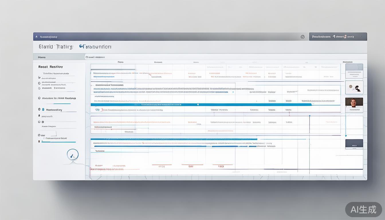The width and height of the screenshot is (385, 220).
Task: Open the tab right of Home
Action: coord(95,57)
